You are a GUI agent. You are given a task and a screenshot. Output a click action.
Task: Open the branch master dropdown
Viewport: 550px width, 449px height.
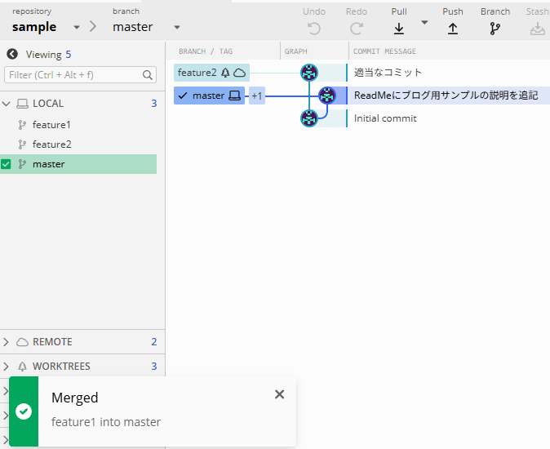tap(177, 27)
